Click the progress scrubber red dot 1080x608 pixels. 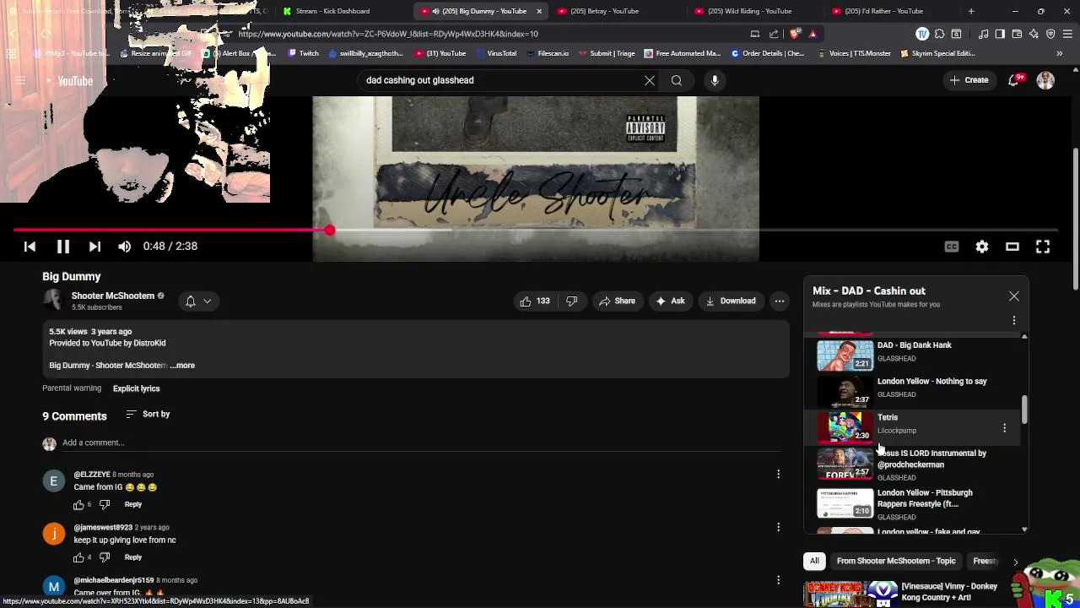point(329,230)
